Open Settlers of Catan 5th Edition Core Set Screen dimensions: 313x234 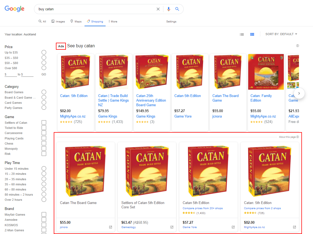[x=143, y=205]
